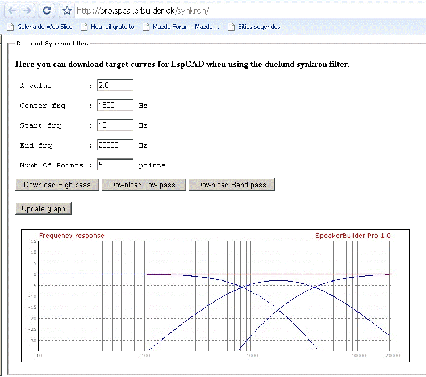Click the page icon beside Sitios sugeridos
Viewport: 426px width, 377px height.
coord(231,27)
